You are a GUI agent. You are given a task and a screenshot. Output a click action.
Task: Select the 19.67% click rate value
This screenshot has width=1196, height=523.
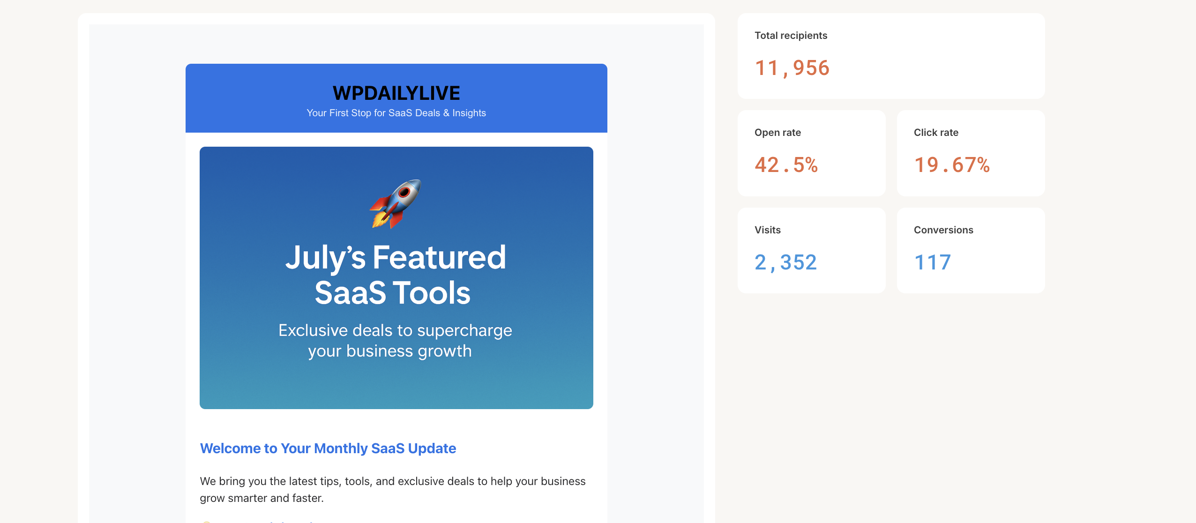pyautogui.click(x=951, y=165)
